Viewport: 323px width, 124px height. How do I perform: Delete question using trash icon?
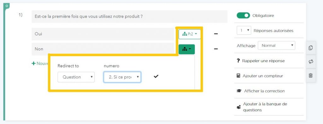311,75
